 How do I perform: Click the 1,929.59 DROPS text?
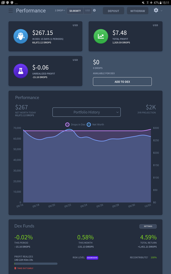click(121, 43)
